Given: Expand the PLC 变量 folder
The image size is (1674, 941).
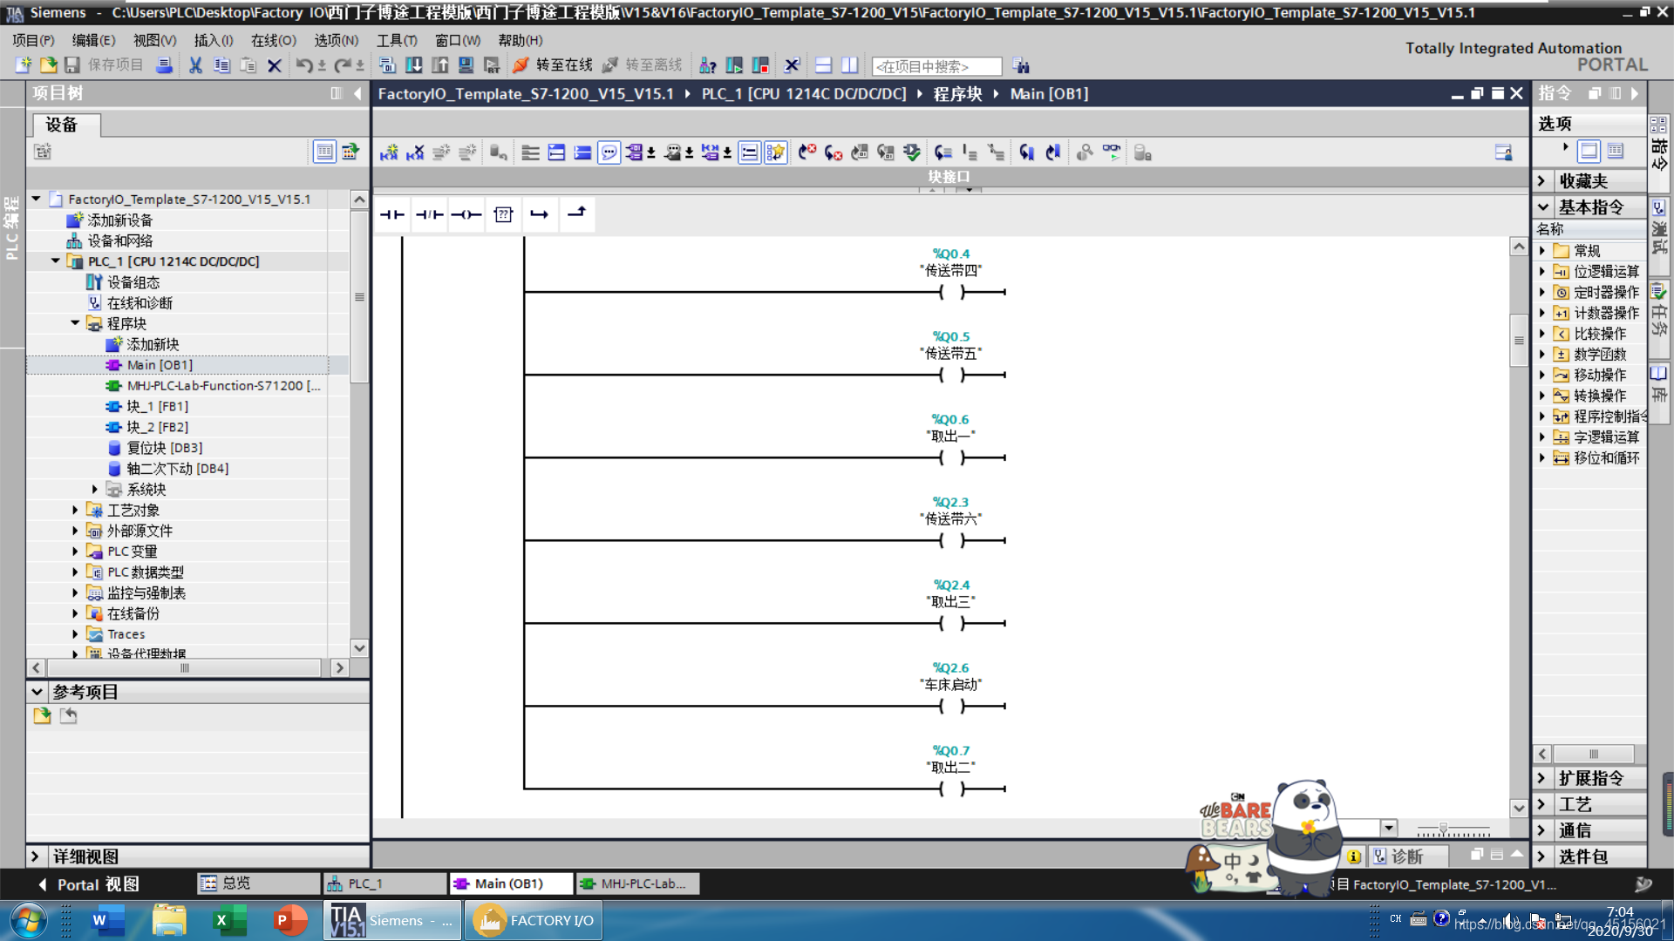Looking at the screenshot, I should (x=75, y=552).
